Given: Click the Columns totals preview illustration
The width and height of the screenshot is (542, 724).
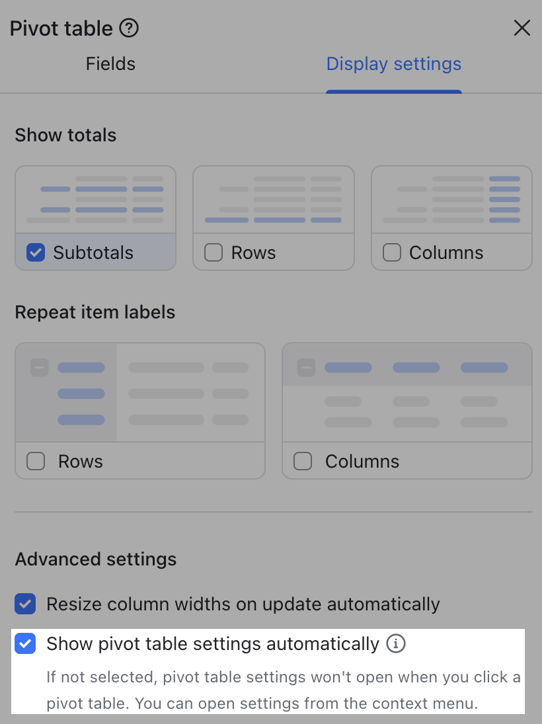Looking at the screenshot, I should pos(451,198).
